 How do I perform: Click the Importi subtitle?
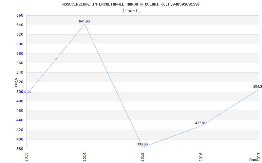pos(131,11)
